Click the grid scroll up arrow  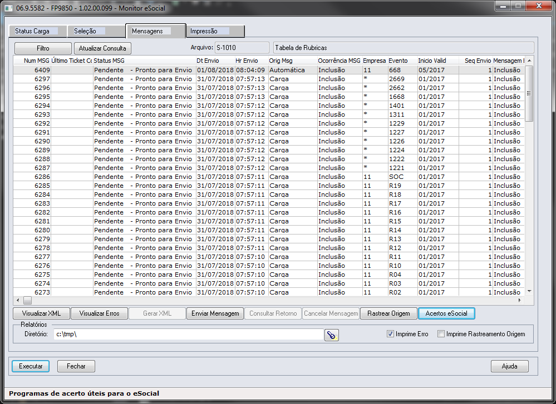[529, 61]
